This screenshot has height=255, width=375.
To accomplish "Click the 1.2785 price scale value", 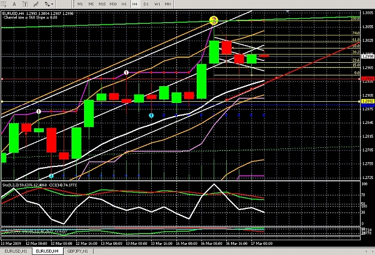I will tap(368, 150).
